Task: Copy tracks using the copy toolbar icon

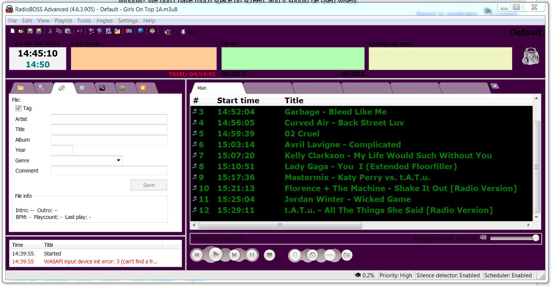Action: [x=59, y=31]
